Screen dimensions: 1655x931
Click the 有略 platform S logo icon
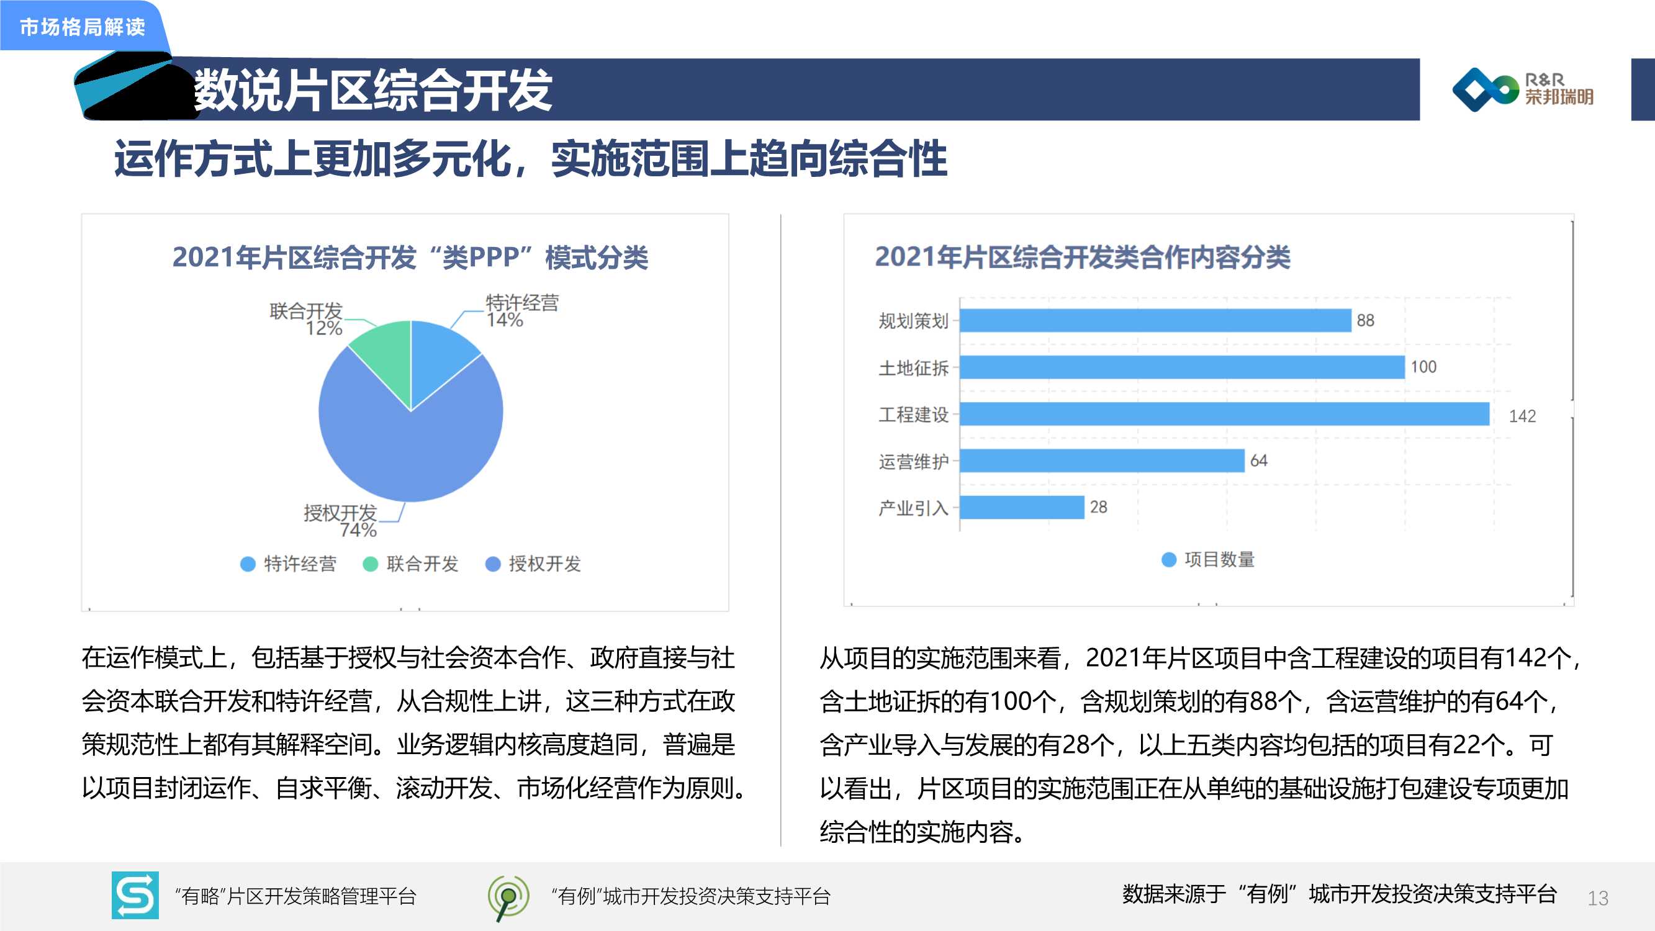pos(135,895)
